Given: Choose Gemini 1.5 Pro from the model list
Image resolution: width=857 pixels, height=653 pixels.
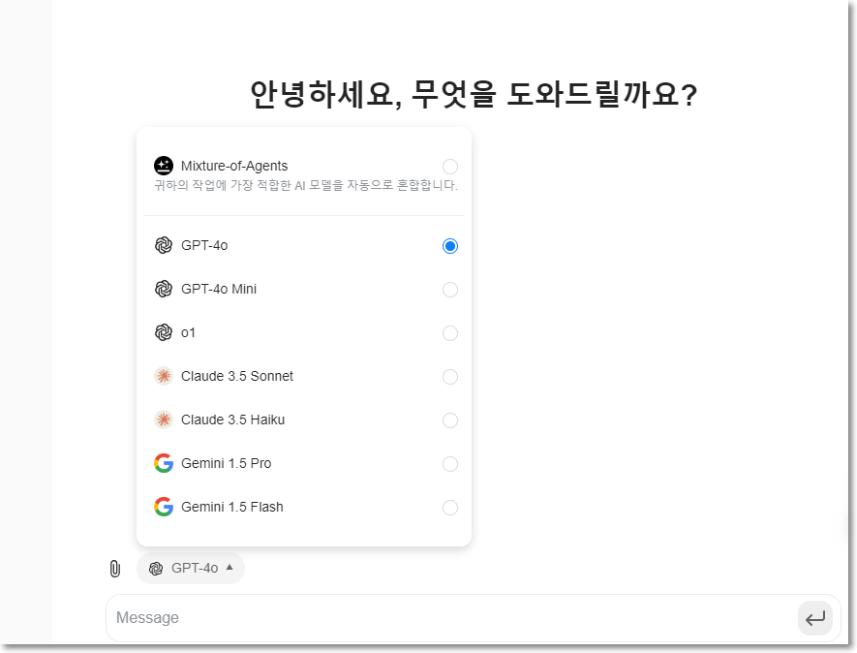Looking at the screenshot, I should [306, 464].
